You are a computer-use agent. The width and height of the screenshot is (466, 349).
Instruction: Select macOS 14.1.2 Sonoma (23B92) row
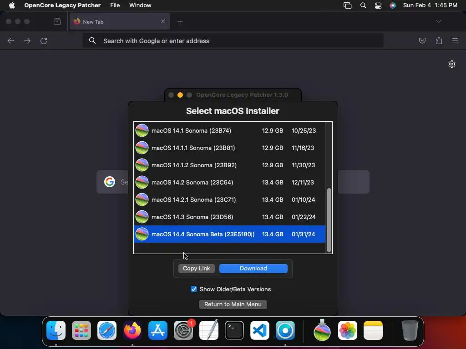coord(229,165)
